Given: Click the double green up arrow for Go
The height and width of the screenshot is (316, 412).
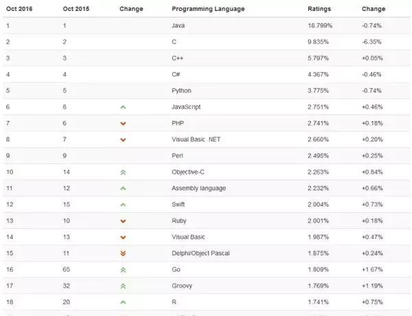Looking at the screenshot, I should (123, 269).
